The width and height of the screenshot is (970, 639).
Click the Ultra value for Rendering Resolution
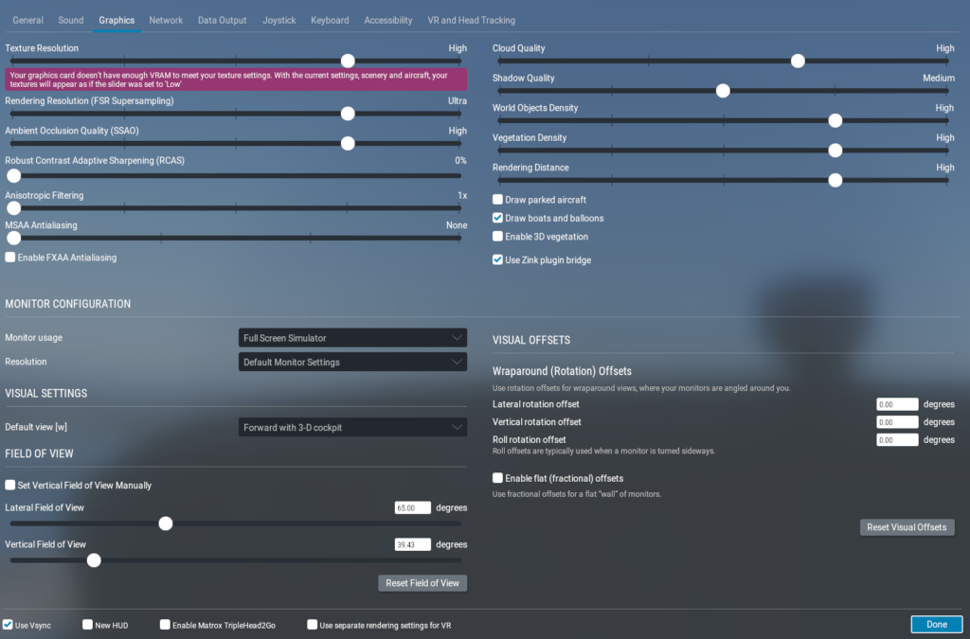[x=458, y=100]
